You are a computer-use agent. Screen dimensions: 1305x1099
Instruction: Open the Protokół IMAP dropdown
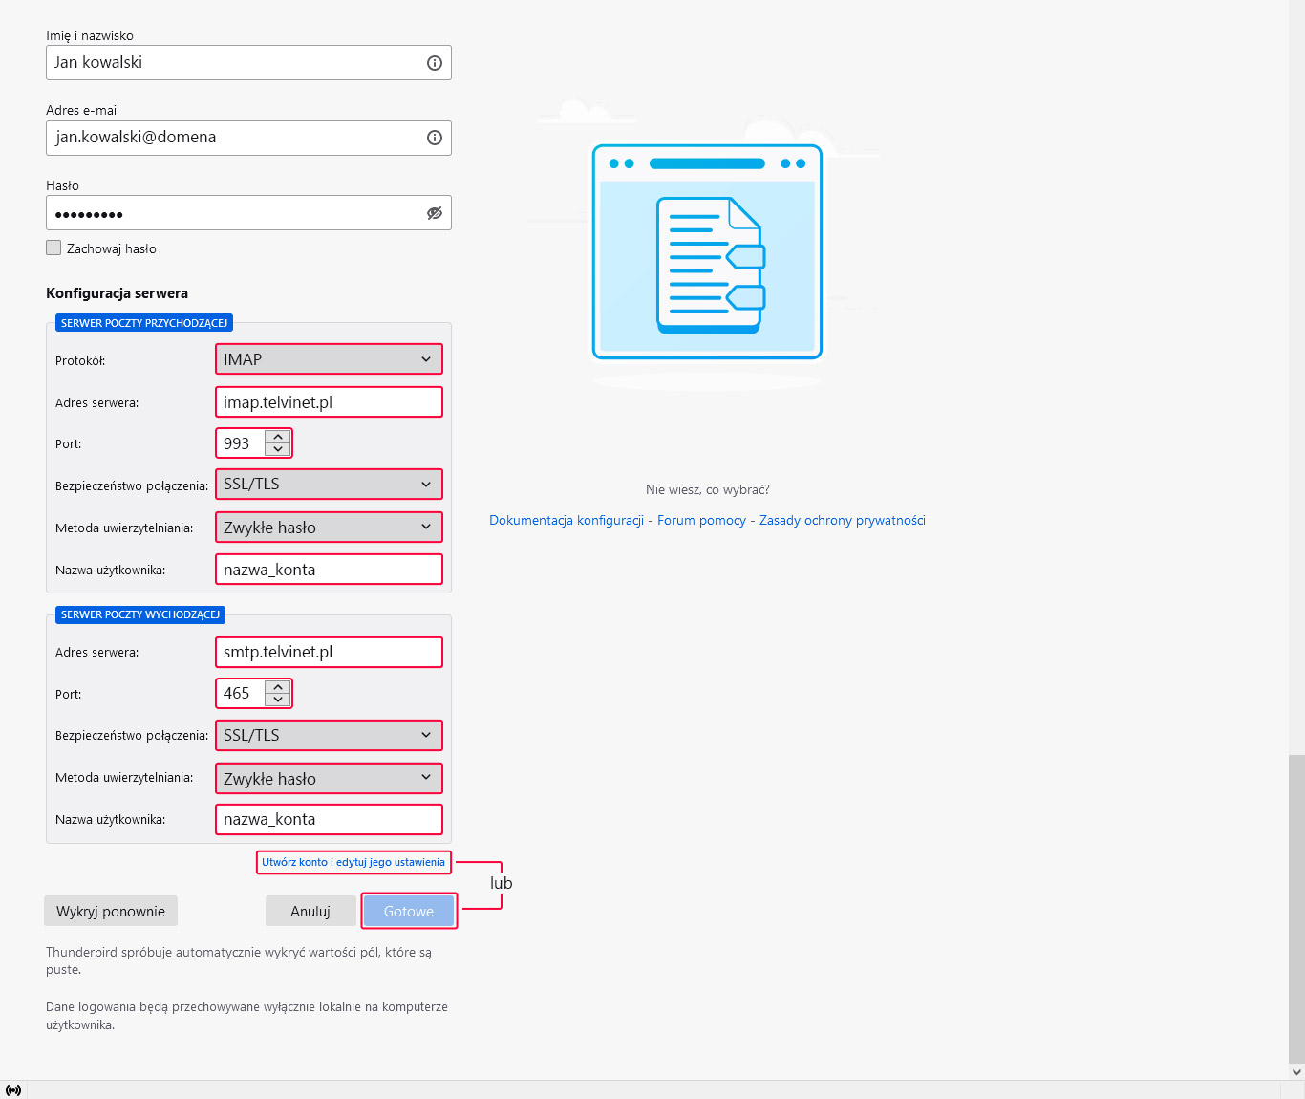click(x=329, y=359)
